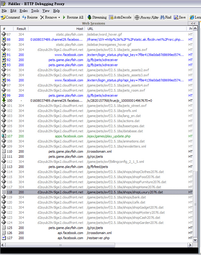This screenshot has width=201, height=255.
Task: Click the session 99 HTML icon
Action: click(4, 95)
